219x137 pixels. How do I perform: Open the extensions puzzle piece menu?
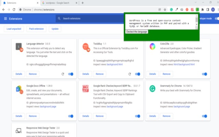point(203,10)
